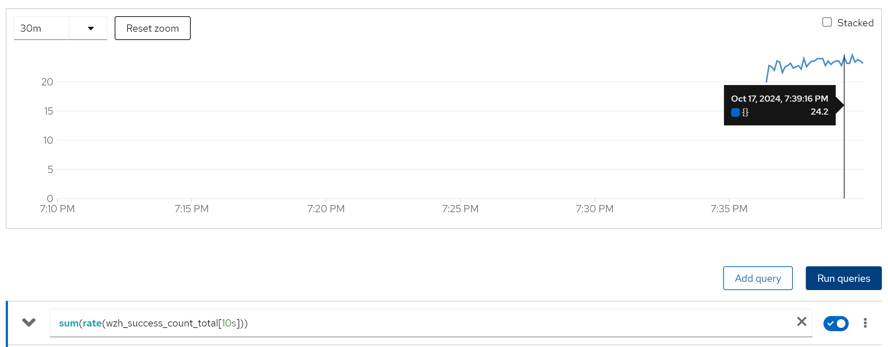This screenshot has height=347, width=888.
Task: Enable the Stacked checkbox
Action: pos(827,22)
